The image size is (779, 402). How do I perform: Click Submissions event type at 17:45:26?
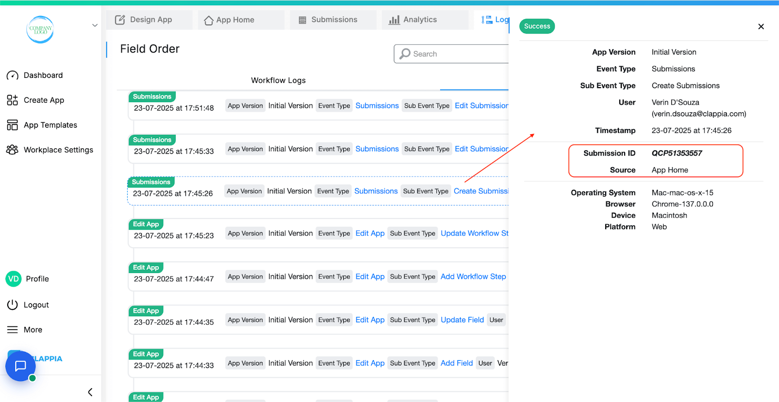[376, 191]
